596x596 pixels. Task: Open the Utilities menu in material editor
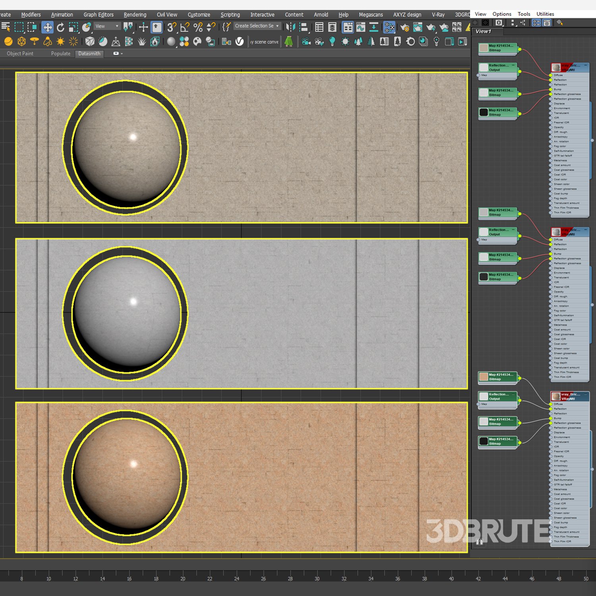point(545,14)
